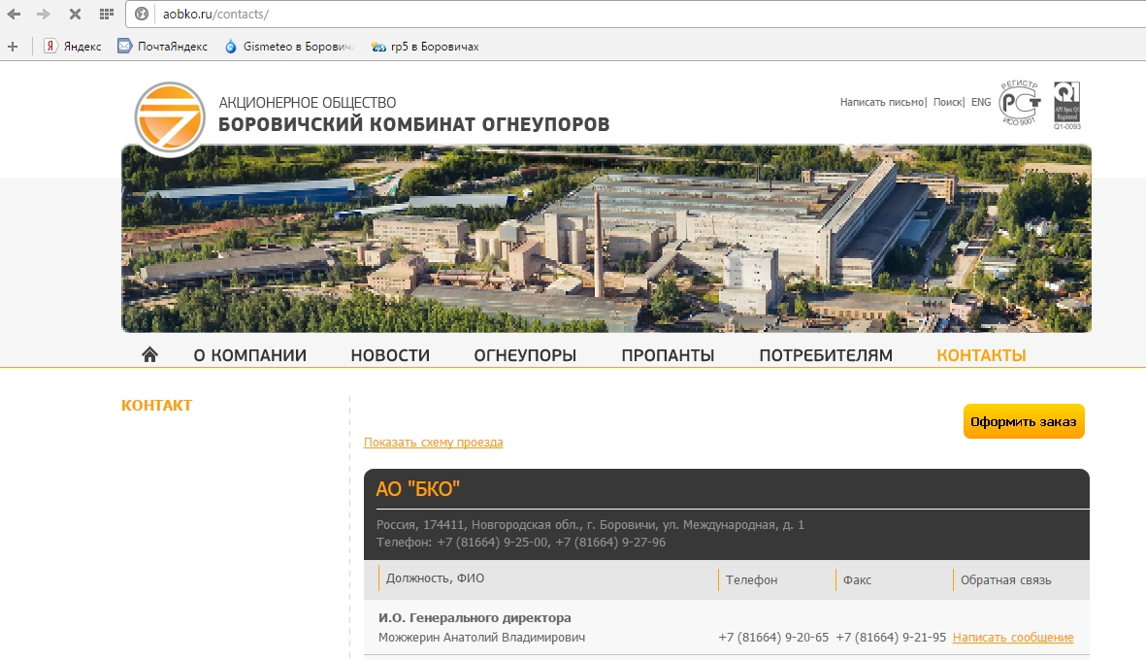The width and height of the screenshot is (1146, 660).
Task: Click the name Можжерин Анатолий Владимирович
Action: [481, 638]
